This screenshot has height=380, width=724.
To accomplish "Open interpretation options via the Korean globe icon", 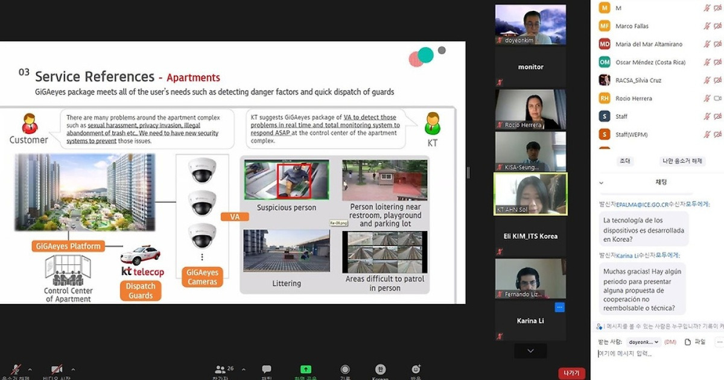I will [x=380, y=369].
